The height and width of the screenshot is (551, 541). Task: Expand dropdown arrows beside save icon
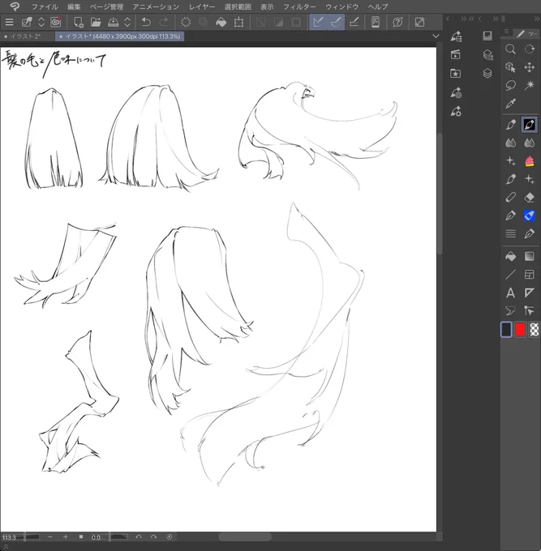127,23
